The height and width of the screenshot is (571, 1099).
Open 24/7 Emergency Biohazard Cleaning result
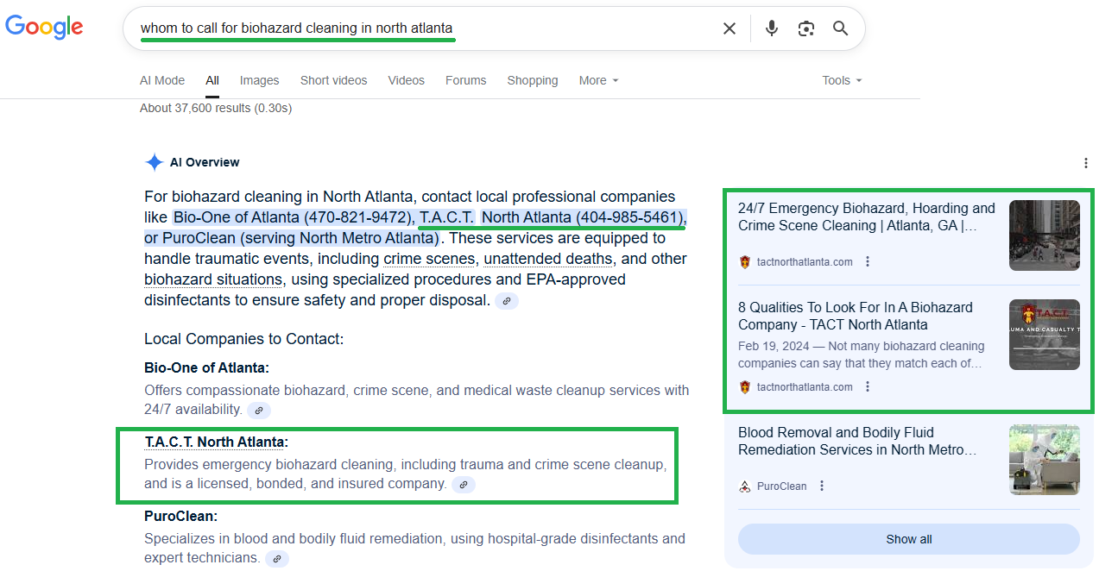pos(867,216)
